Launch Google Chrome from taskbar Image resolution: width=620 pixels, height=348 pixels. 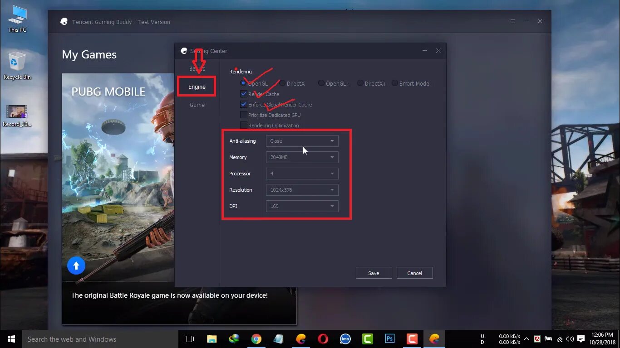click(x=256, y=339)
